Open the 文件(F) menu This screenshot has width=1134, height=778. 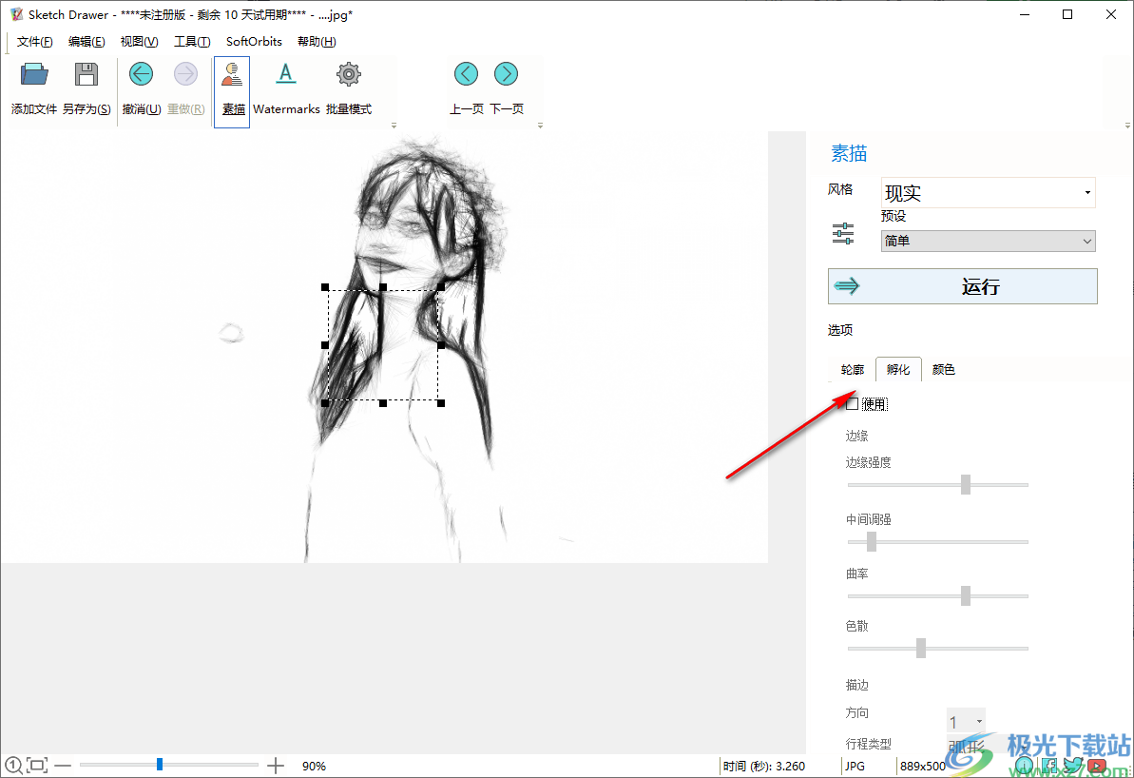click(35, 42)
